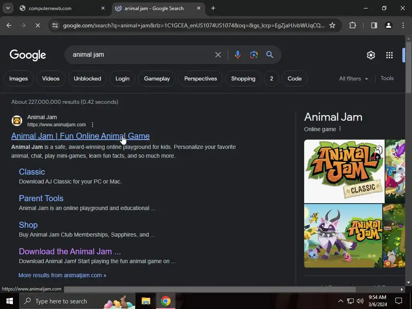Open the Chrome side panel
The width and height of the screenshot is (412, 309).
[374, 25]
